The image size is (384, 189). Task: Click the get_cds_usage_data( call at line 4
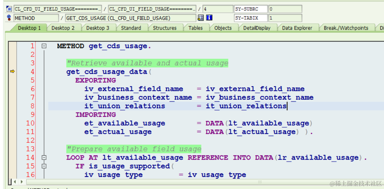110,72
